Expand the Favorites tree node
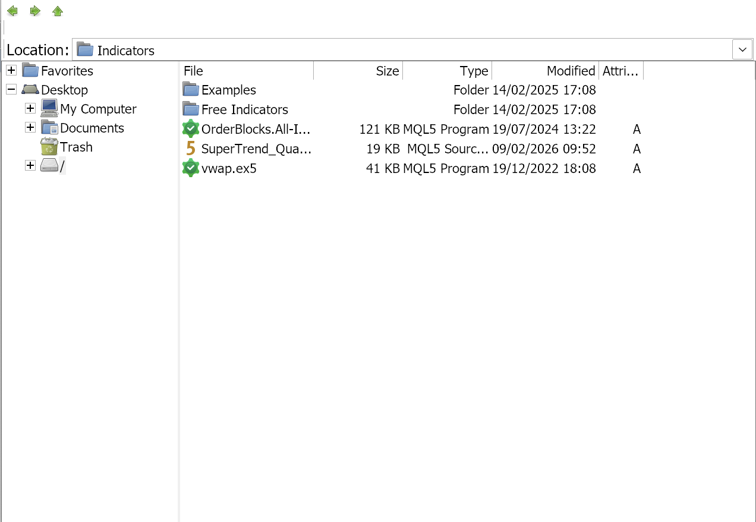The height and width of the screenshot is (522, 756). [x=11, y=71]
